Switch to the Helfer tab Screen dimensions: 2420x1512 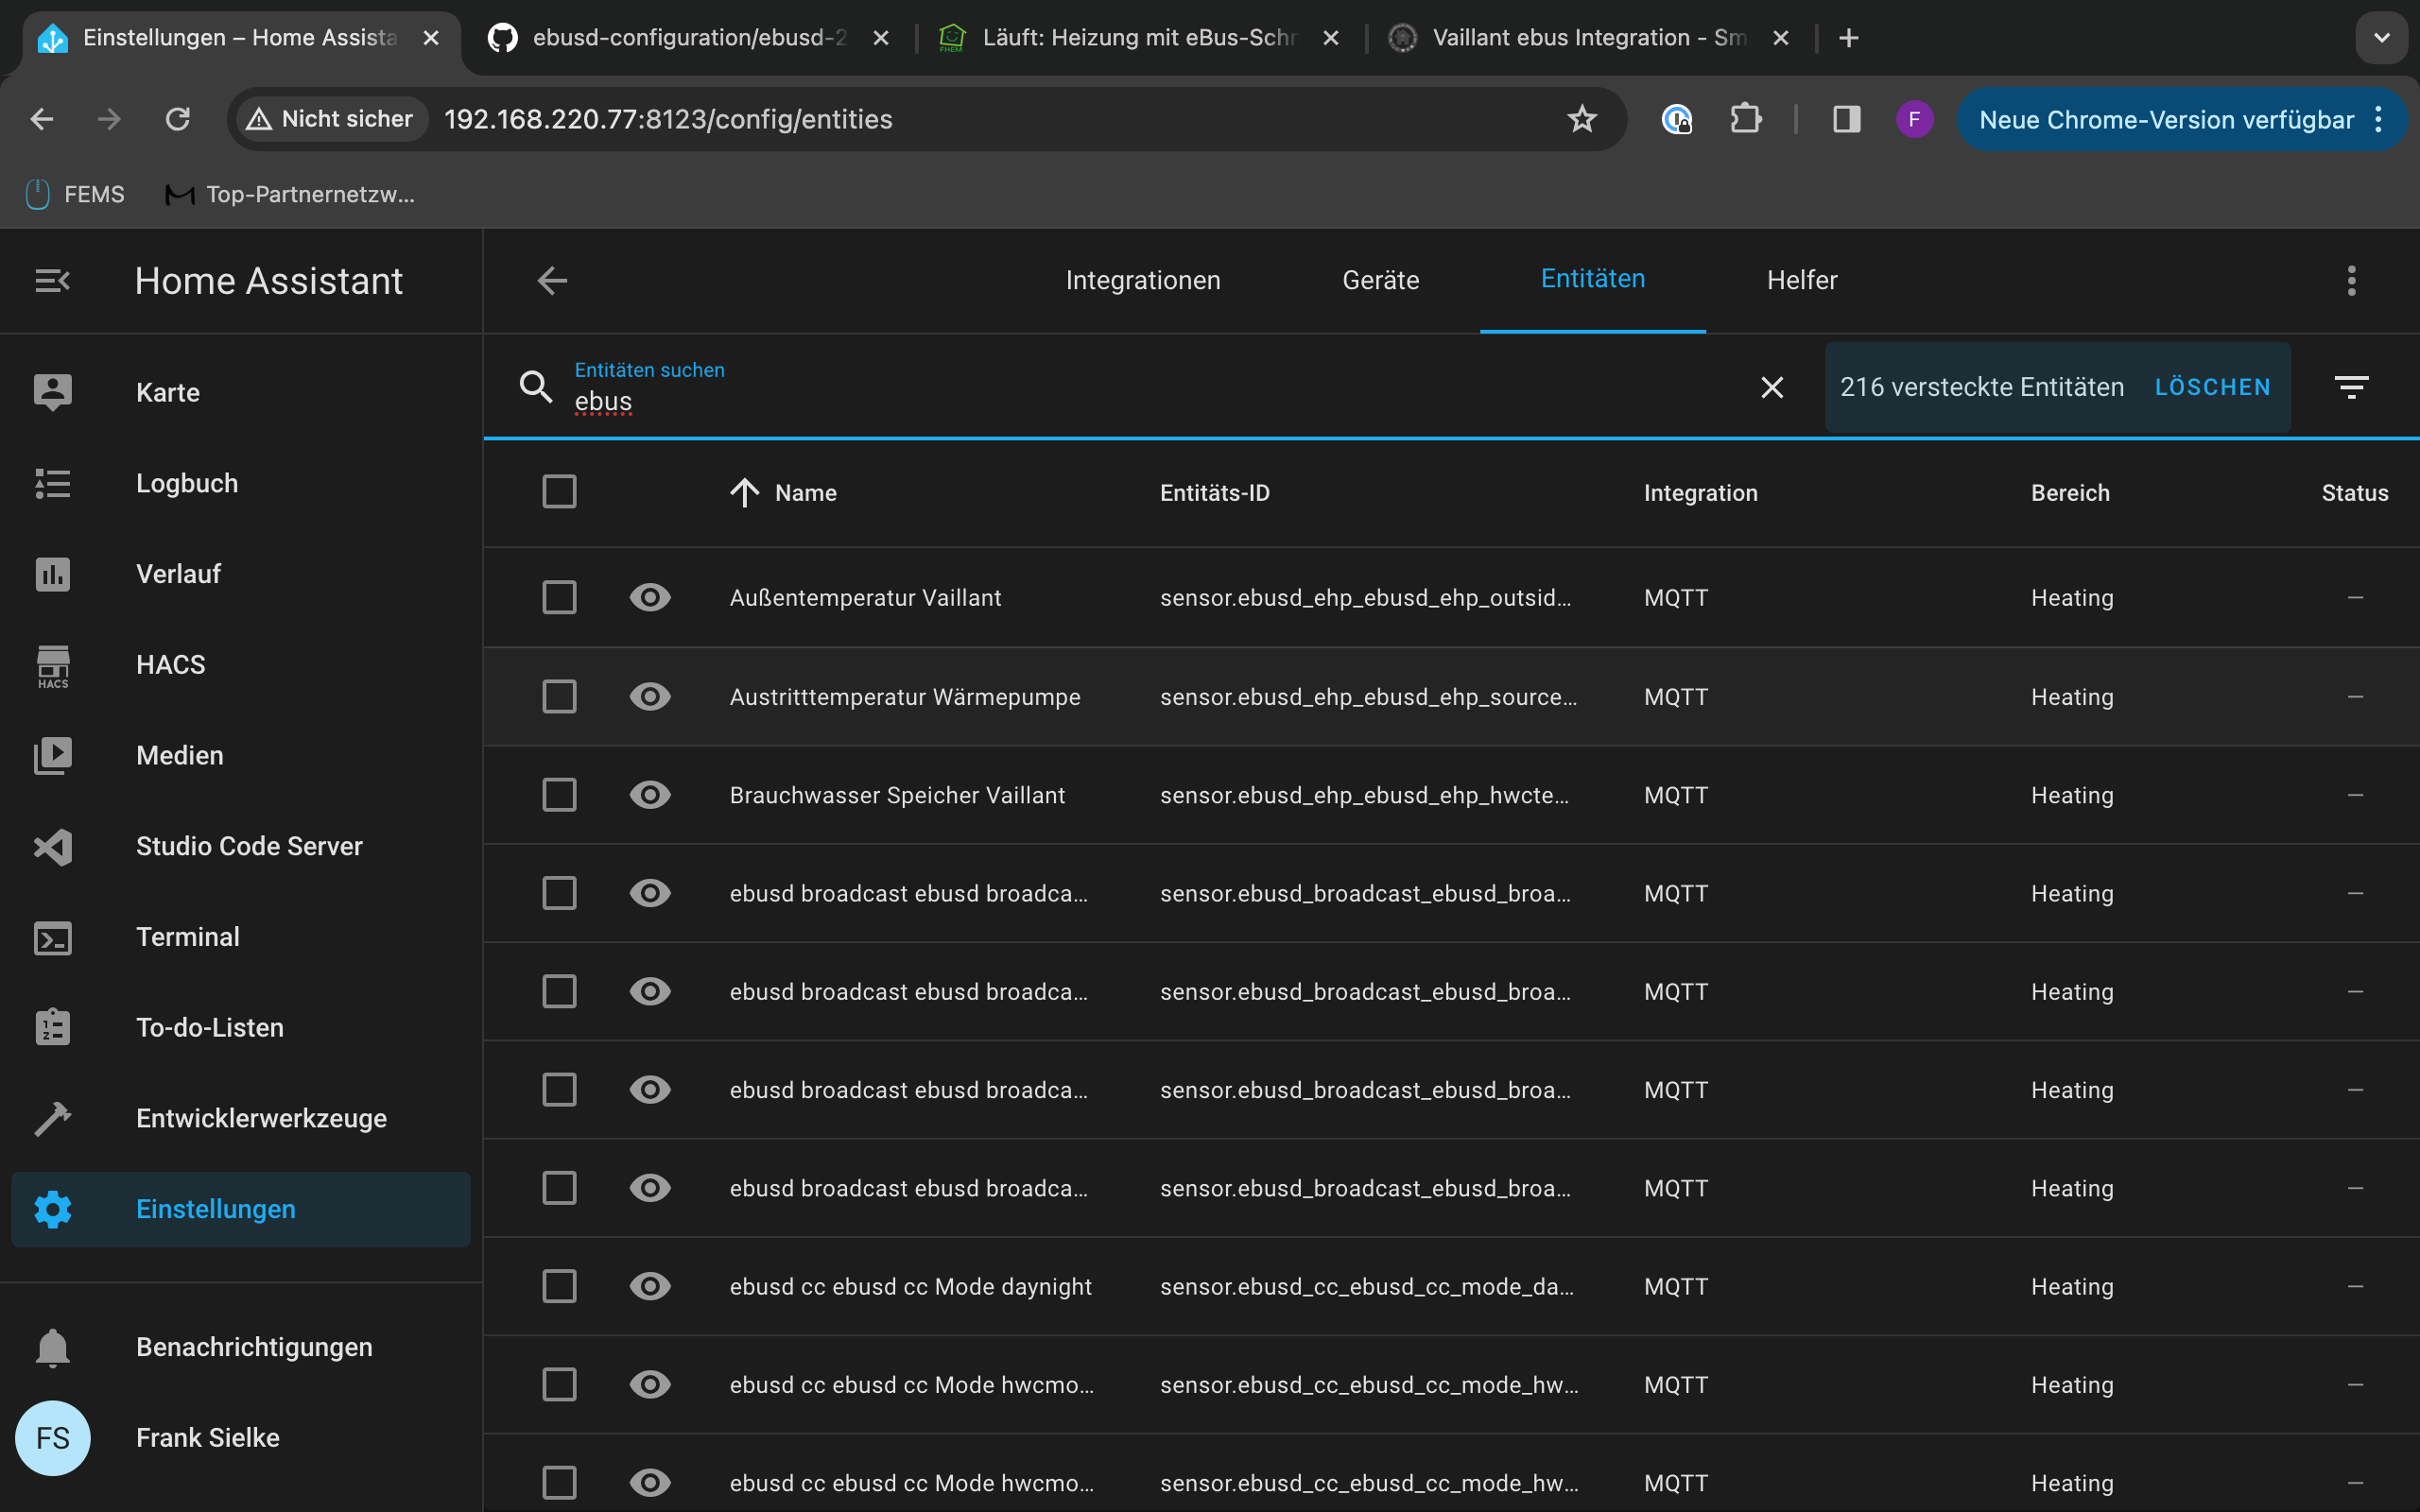[1802, 281]
